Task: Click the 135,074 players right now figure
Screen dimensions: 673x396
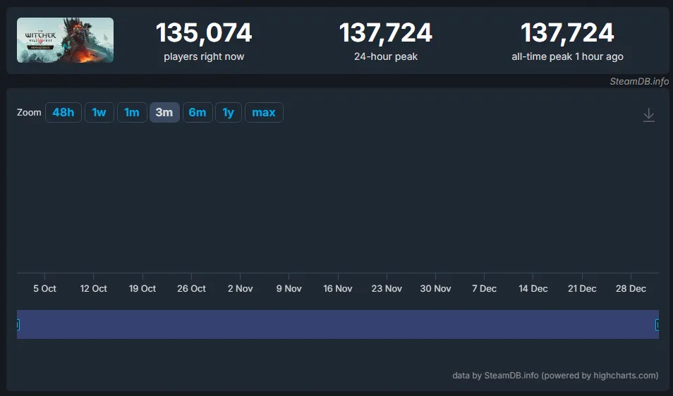Action: [204, 32]
